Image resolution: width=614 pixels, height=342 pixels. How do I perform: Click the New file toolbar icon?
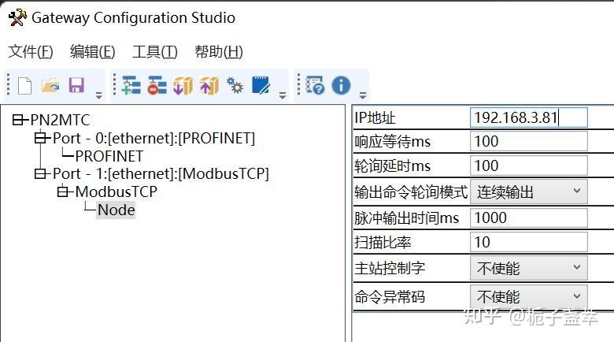coord(24,85)
